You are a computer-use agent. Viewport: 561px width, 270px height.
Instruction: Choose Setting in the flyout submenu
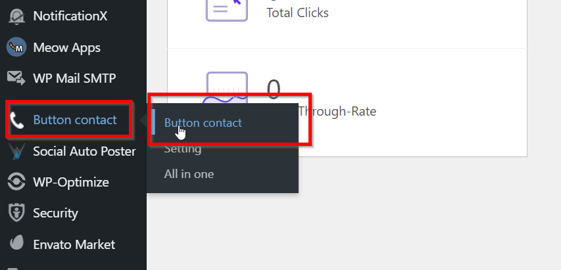pos(182,149)
